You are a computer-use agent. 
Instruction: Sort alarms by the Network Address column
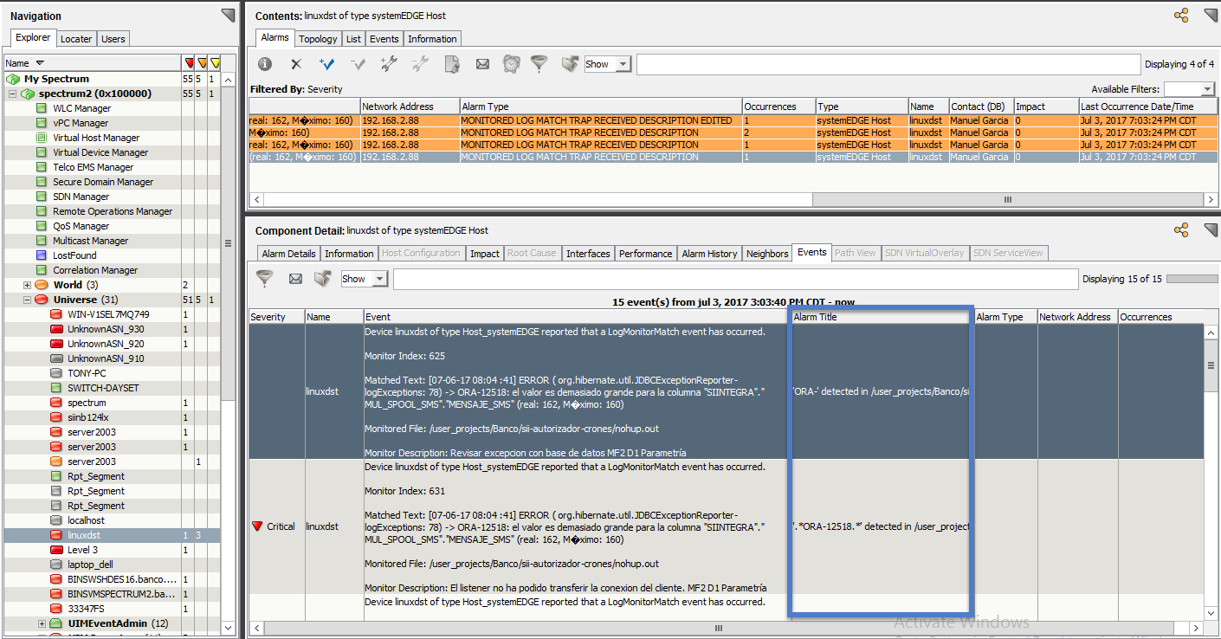pyautogui.click(x=410, y=106)
